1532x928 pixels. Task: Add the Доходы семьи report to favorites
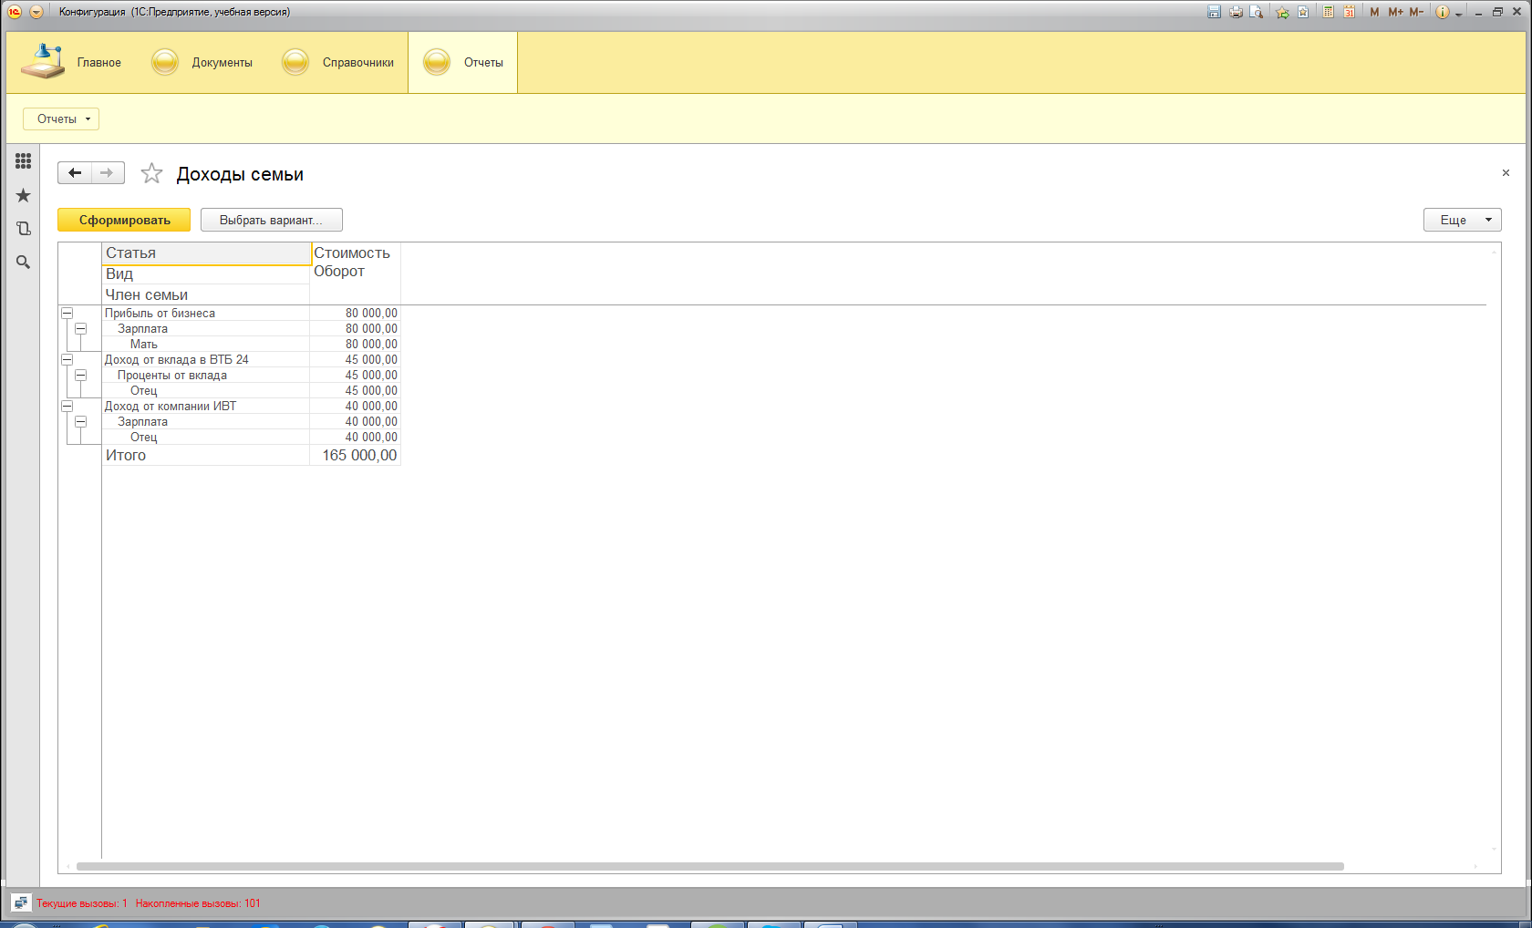click(x=151, y=173)
